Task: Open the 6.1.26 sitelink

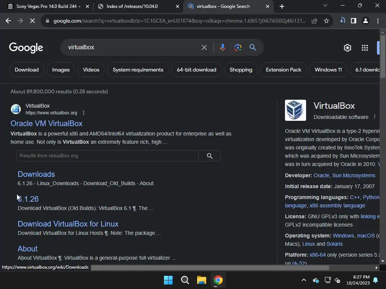Action: 28,199
